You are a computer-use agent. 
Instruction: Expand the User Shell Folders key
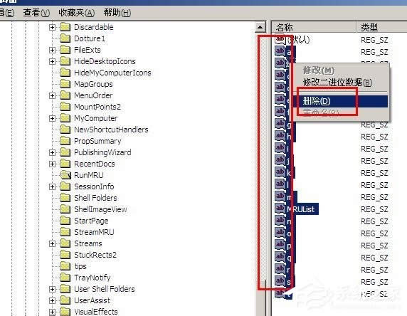[52, 289]
